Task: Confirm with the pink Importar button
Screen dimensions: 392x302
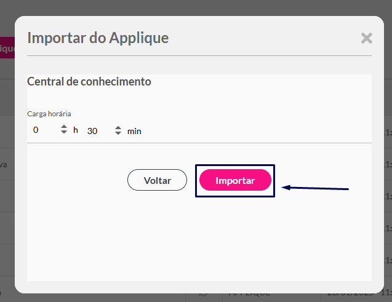Action: tap(235, 180)
